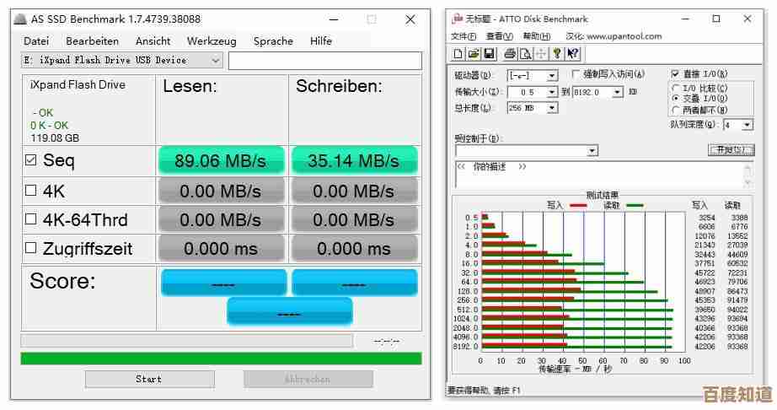777x410 pixels.
Task: Enable the 4K-64Thrd test checkbox
Action: pyautogui.click(x=31, y=219)
